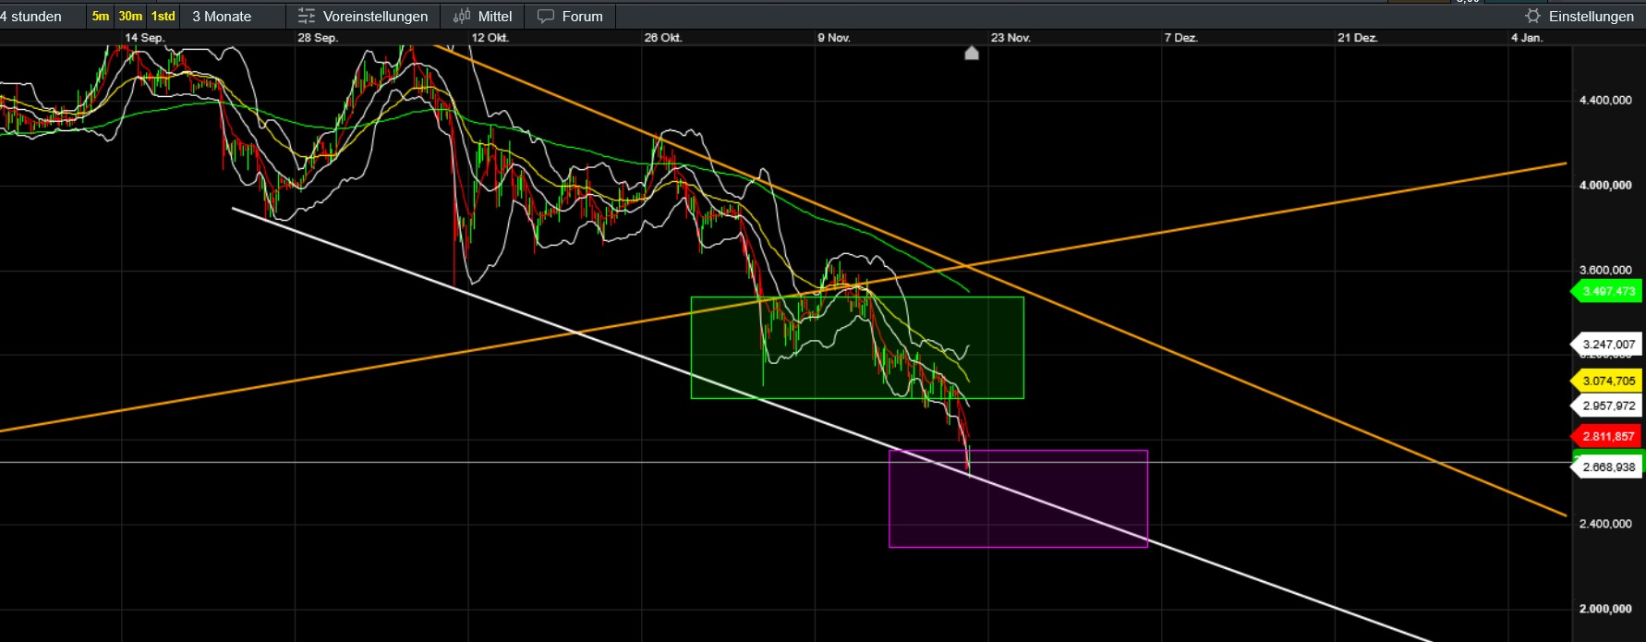Select the red 2.811,857 price marker
The height and width of the screenshot is (642, 1646).
pos(1608,436)
